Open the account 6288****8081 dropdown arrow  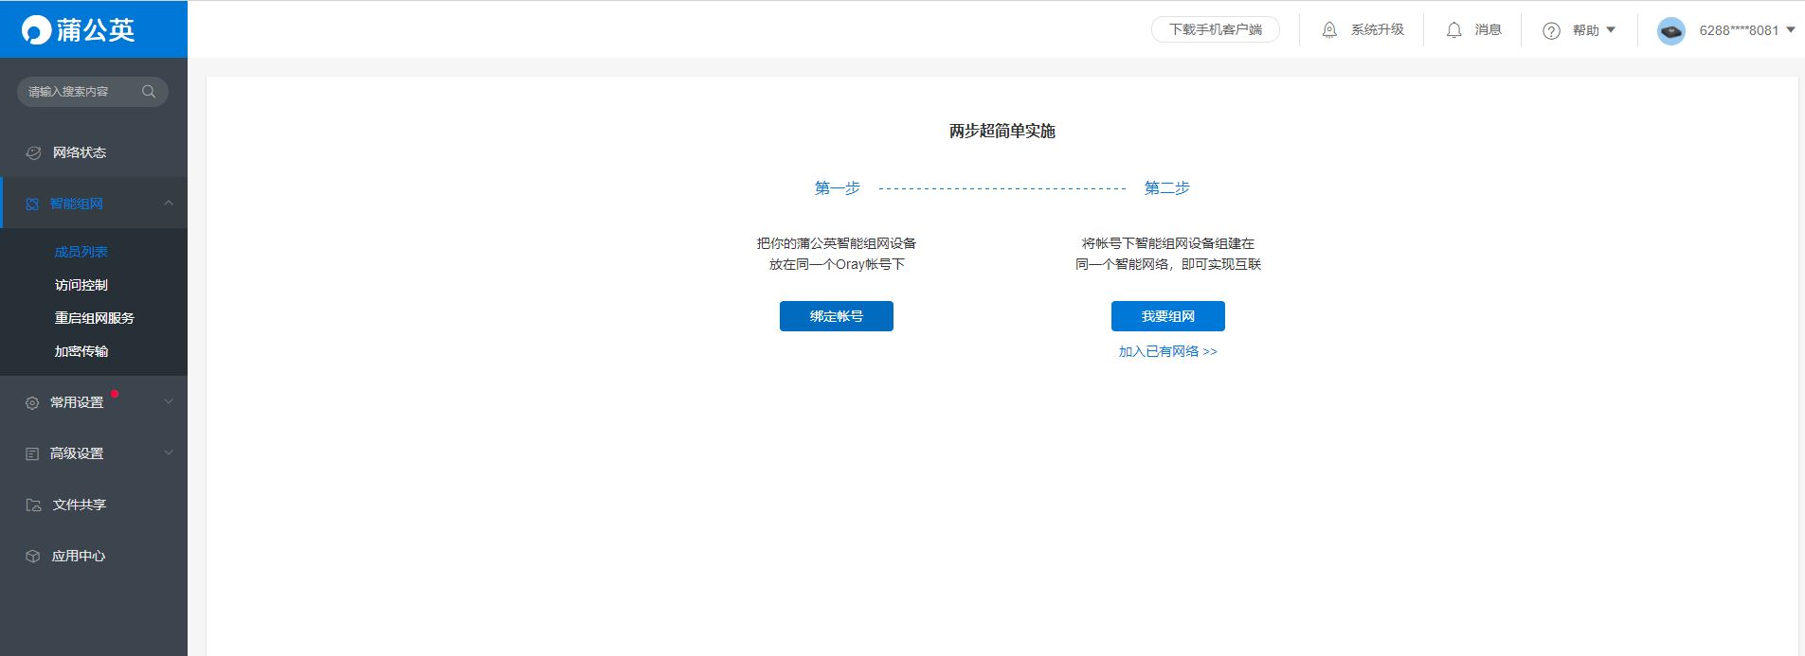click(1790, 30)
